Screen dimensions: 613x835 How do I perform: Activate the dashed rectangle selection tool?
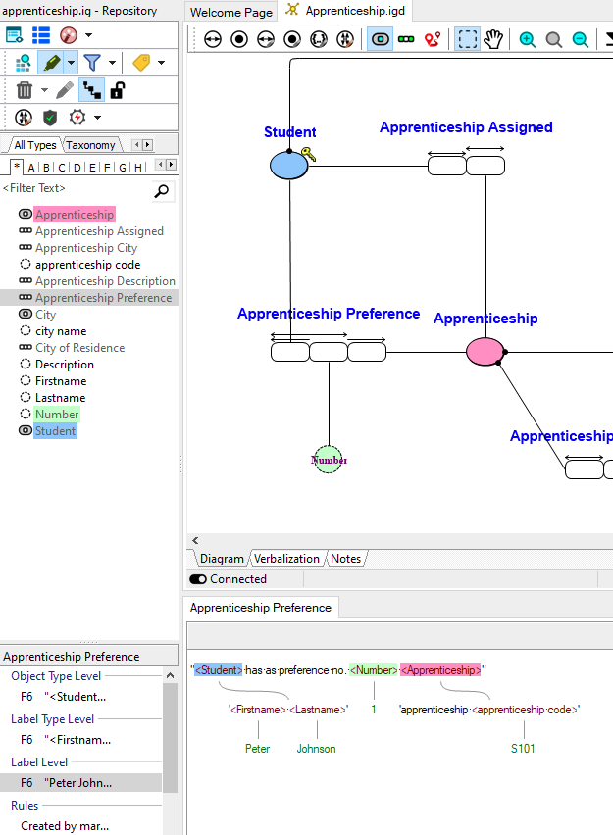click(x=468, y=39)
